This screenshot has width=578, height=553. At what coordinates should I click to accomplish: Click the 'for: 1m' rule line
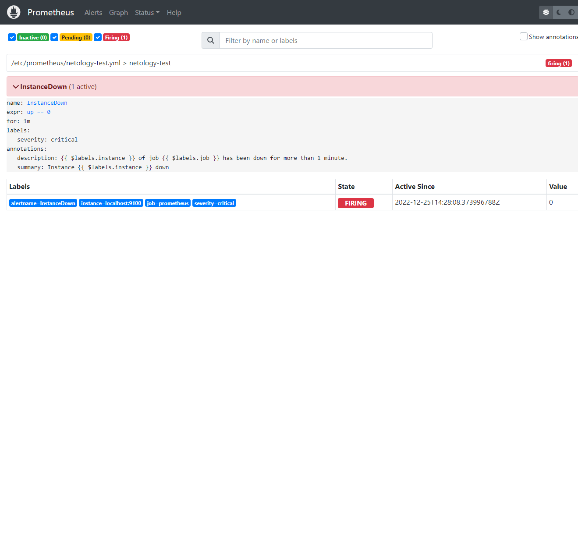point(18,121)
